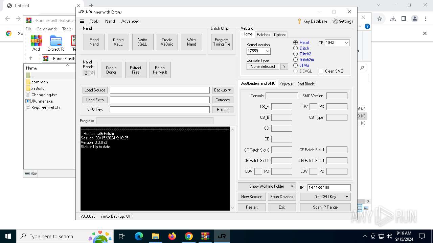Open the notification center icon

422,236
